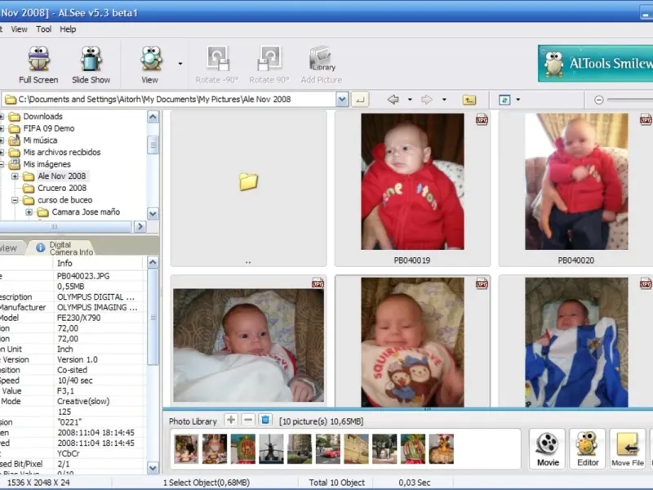Launch the photo Editor

588,448
